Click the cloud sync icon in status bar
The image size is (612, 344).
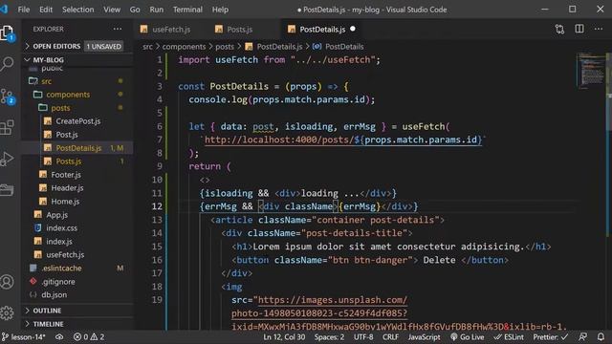click(x=59, y=336)
